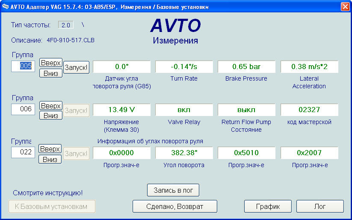Click the Запуск! button for group 006
The height and width of the screenshot is (220, 352).
coord(76,110)
